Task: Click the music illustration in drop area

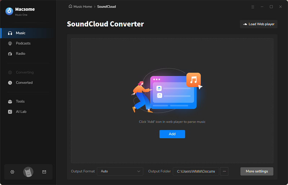Action: pyautogui.click(x=167, y=91)
